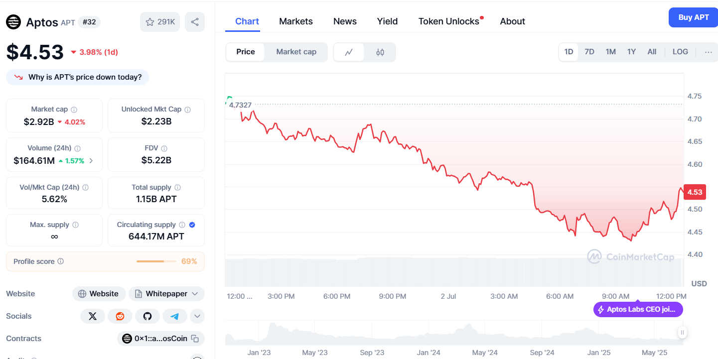Image resolution: width=718 pixels, height=359 pixels.
Task: Expand Volume (24h) details arrow
Action: 91,161
